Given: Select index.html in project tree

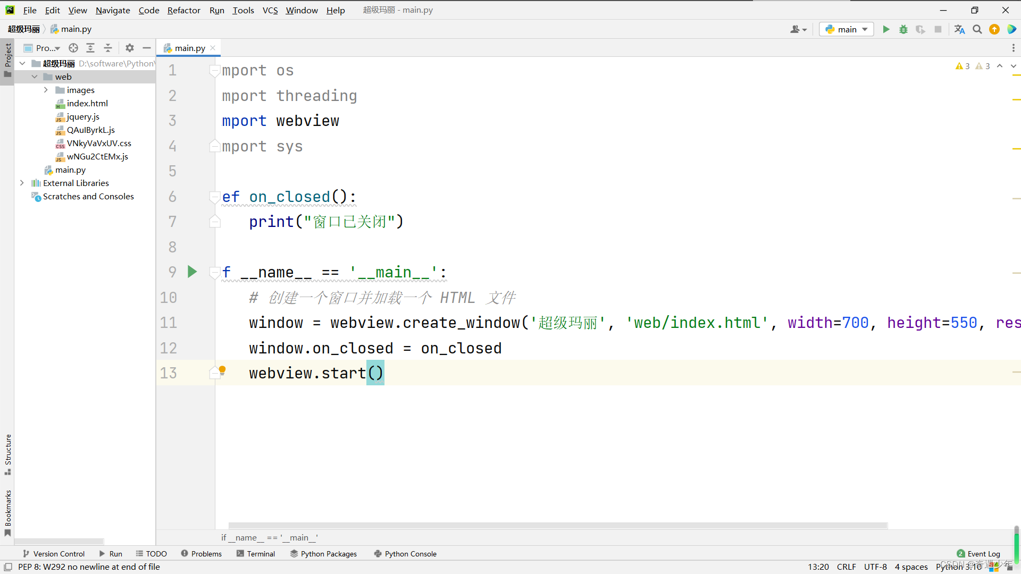Looking at the screenshot, I should [87, 103].
